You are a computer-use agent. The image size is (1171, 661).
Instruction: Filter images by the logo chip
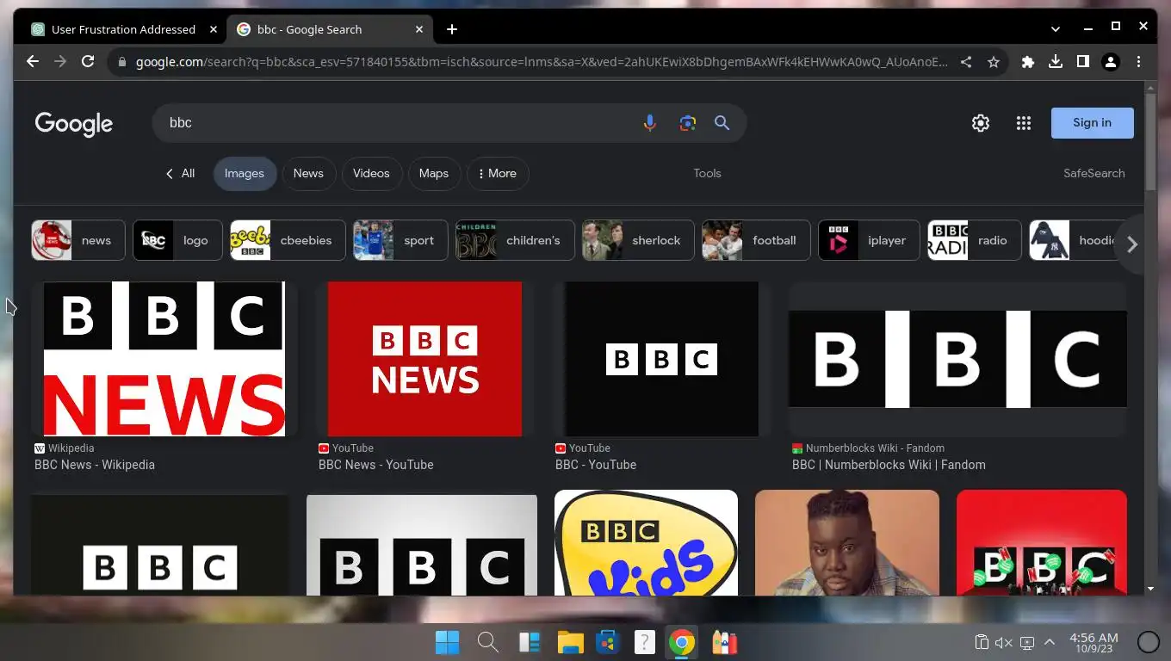click(177, 240)
